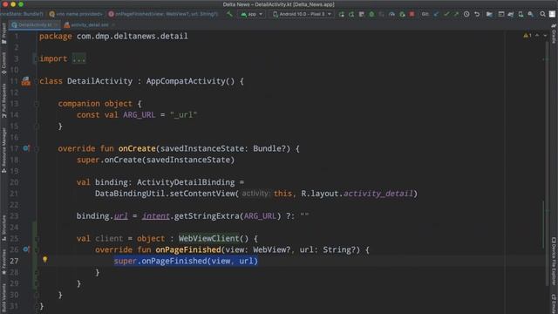Click the warning indicator at editor top-right
The image size is (558, 314).
coord(527,36)
